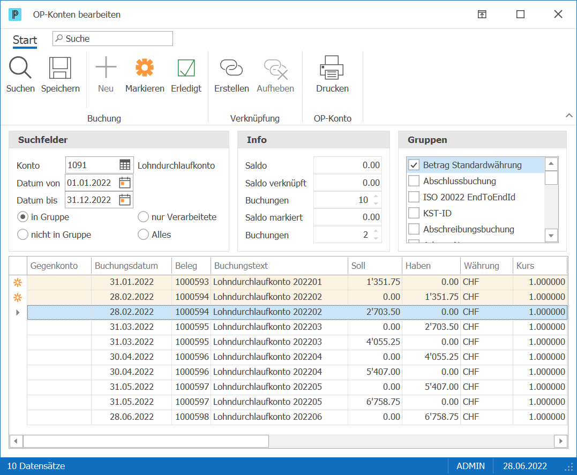
Task: Create a link with Erstellen
Action: click(231, 67)
